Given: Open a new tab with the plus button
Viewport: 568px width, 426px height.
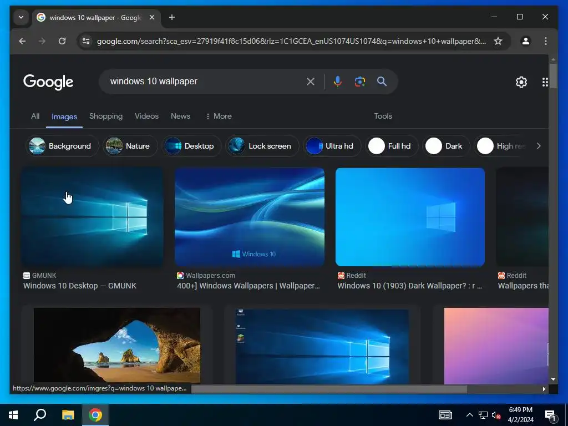Looking at the screenshot, I should [172, 17].
